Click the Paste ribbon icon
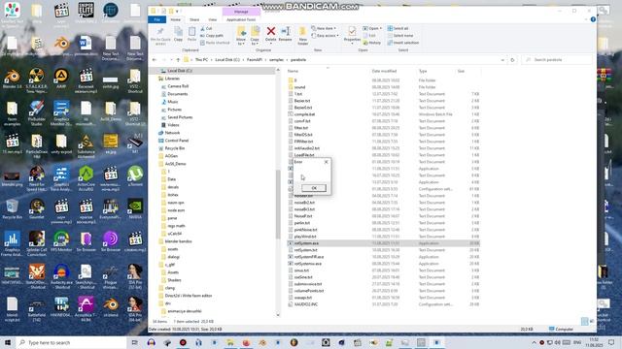Viewport: 622px width, 349px height. (x=191, y=35)
